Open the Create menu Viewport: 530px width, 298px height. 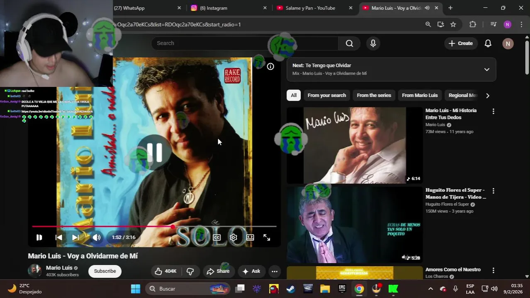coord(461,43)
